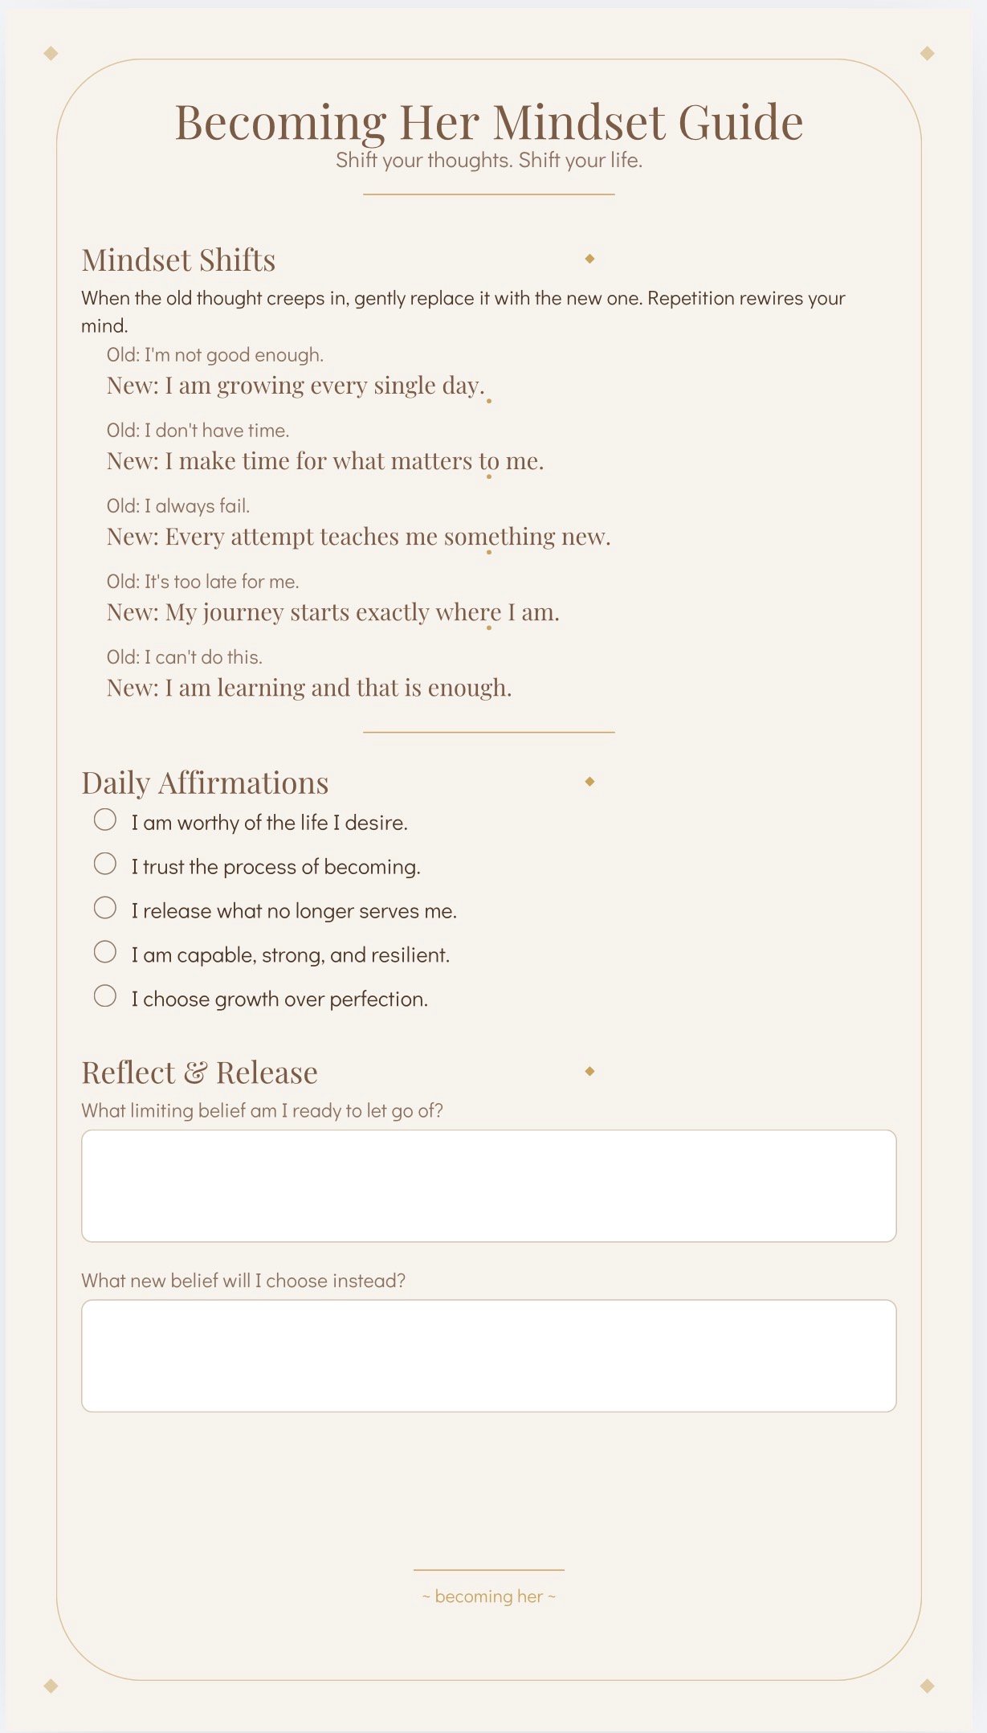Click the 'Becoming Her Mindset Guide' title

[489, 123]
